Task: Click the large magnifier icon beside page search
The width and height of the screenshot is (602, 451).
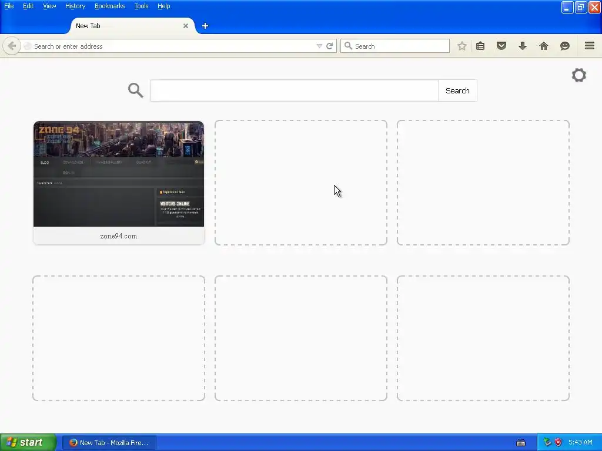Action: tap(136, 90)
